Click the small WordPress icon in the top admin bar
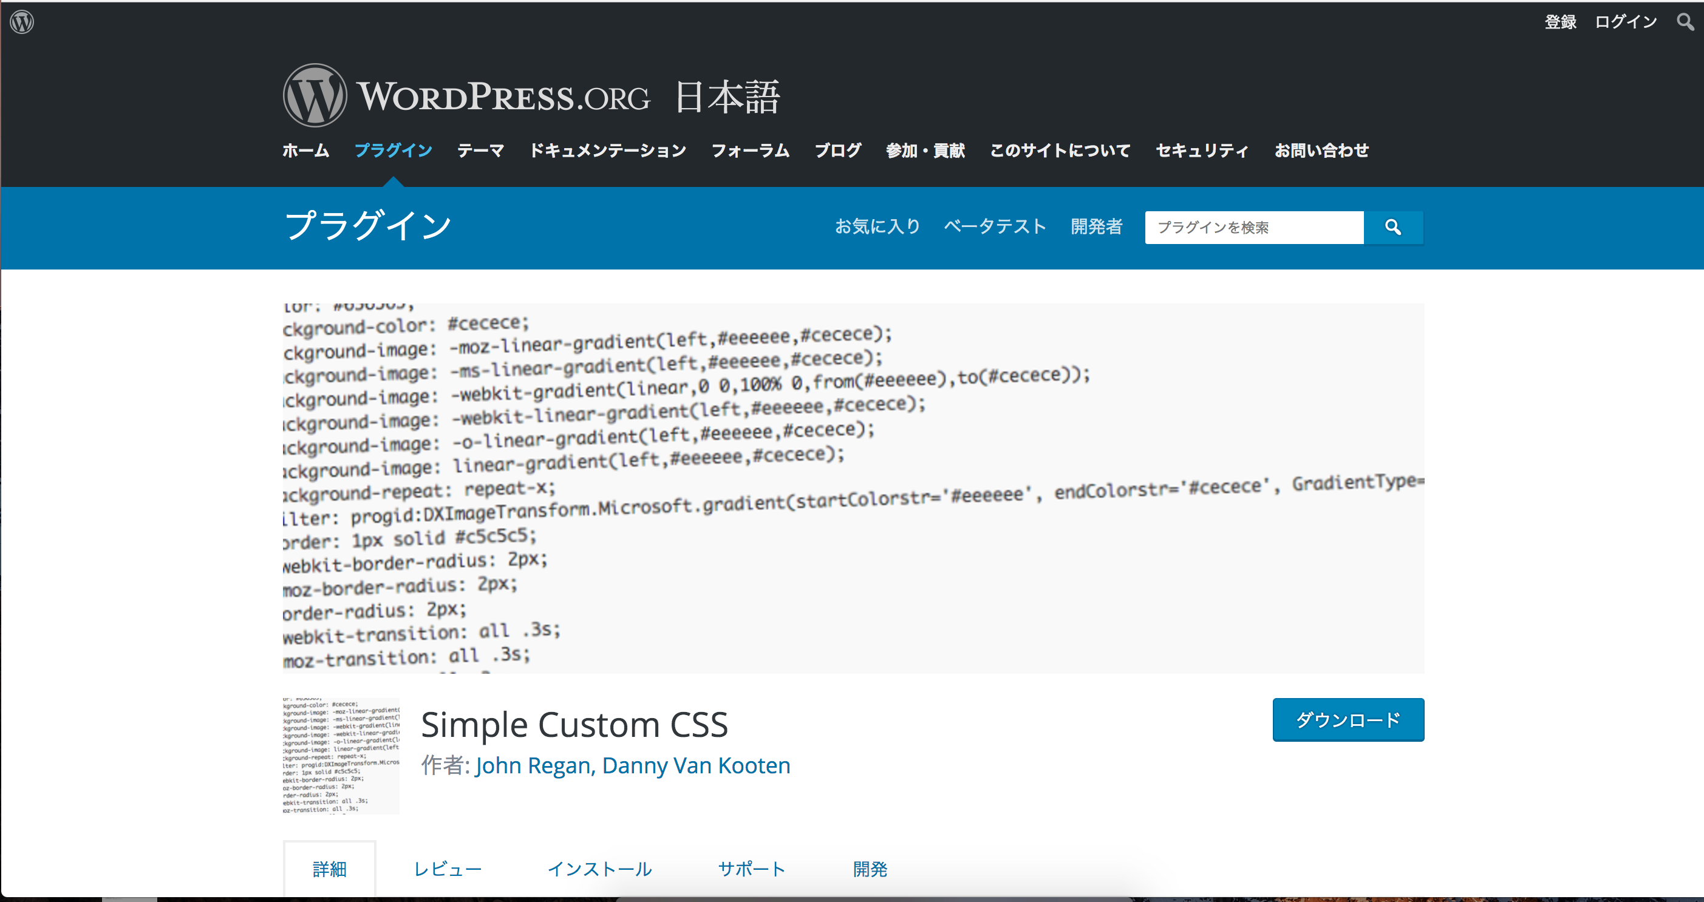Image resolution: width=1704 pixels, height=902 pixels. (x=22, y=22)
